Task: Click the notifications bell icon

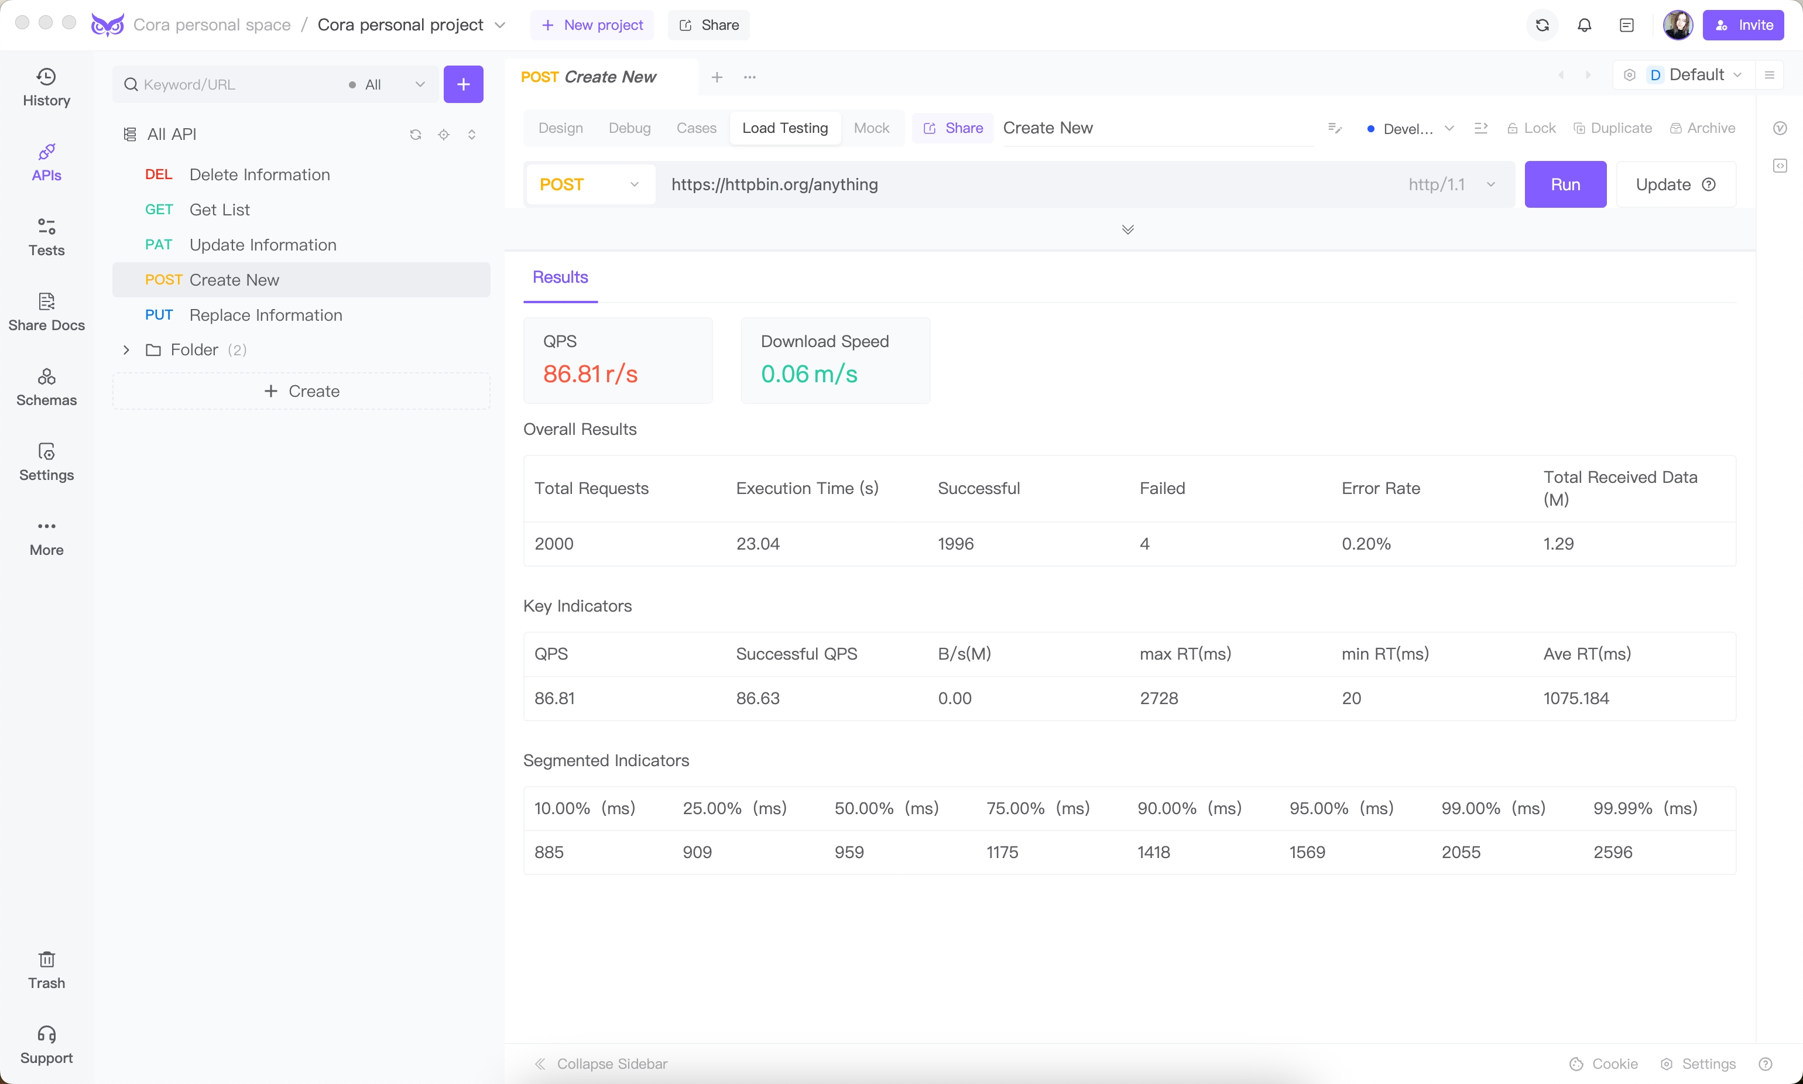Action: [x=1584, y=25]
